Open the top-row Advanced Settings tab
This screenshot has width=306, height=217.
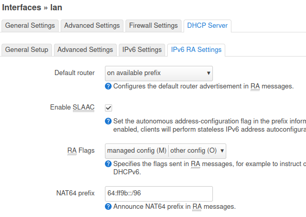(x=92, y=26)
